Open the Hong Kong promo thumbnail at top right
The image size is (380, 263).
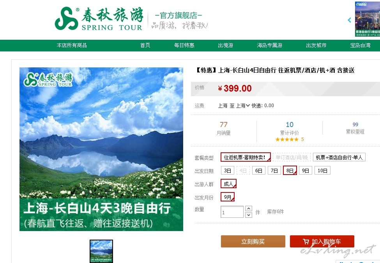coord(368,19)
